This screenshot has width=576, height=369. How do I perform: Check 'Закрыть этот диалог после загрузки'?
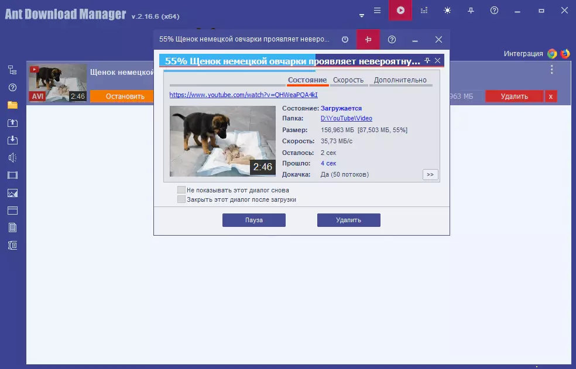(181, 199)
